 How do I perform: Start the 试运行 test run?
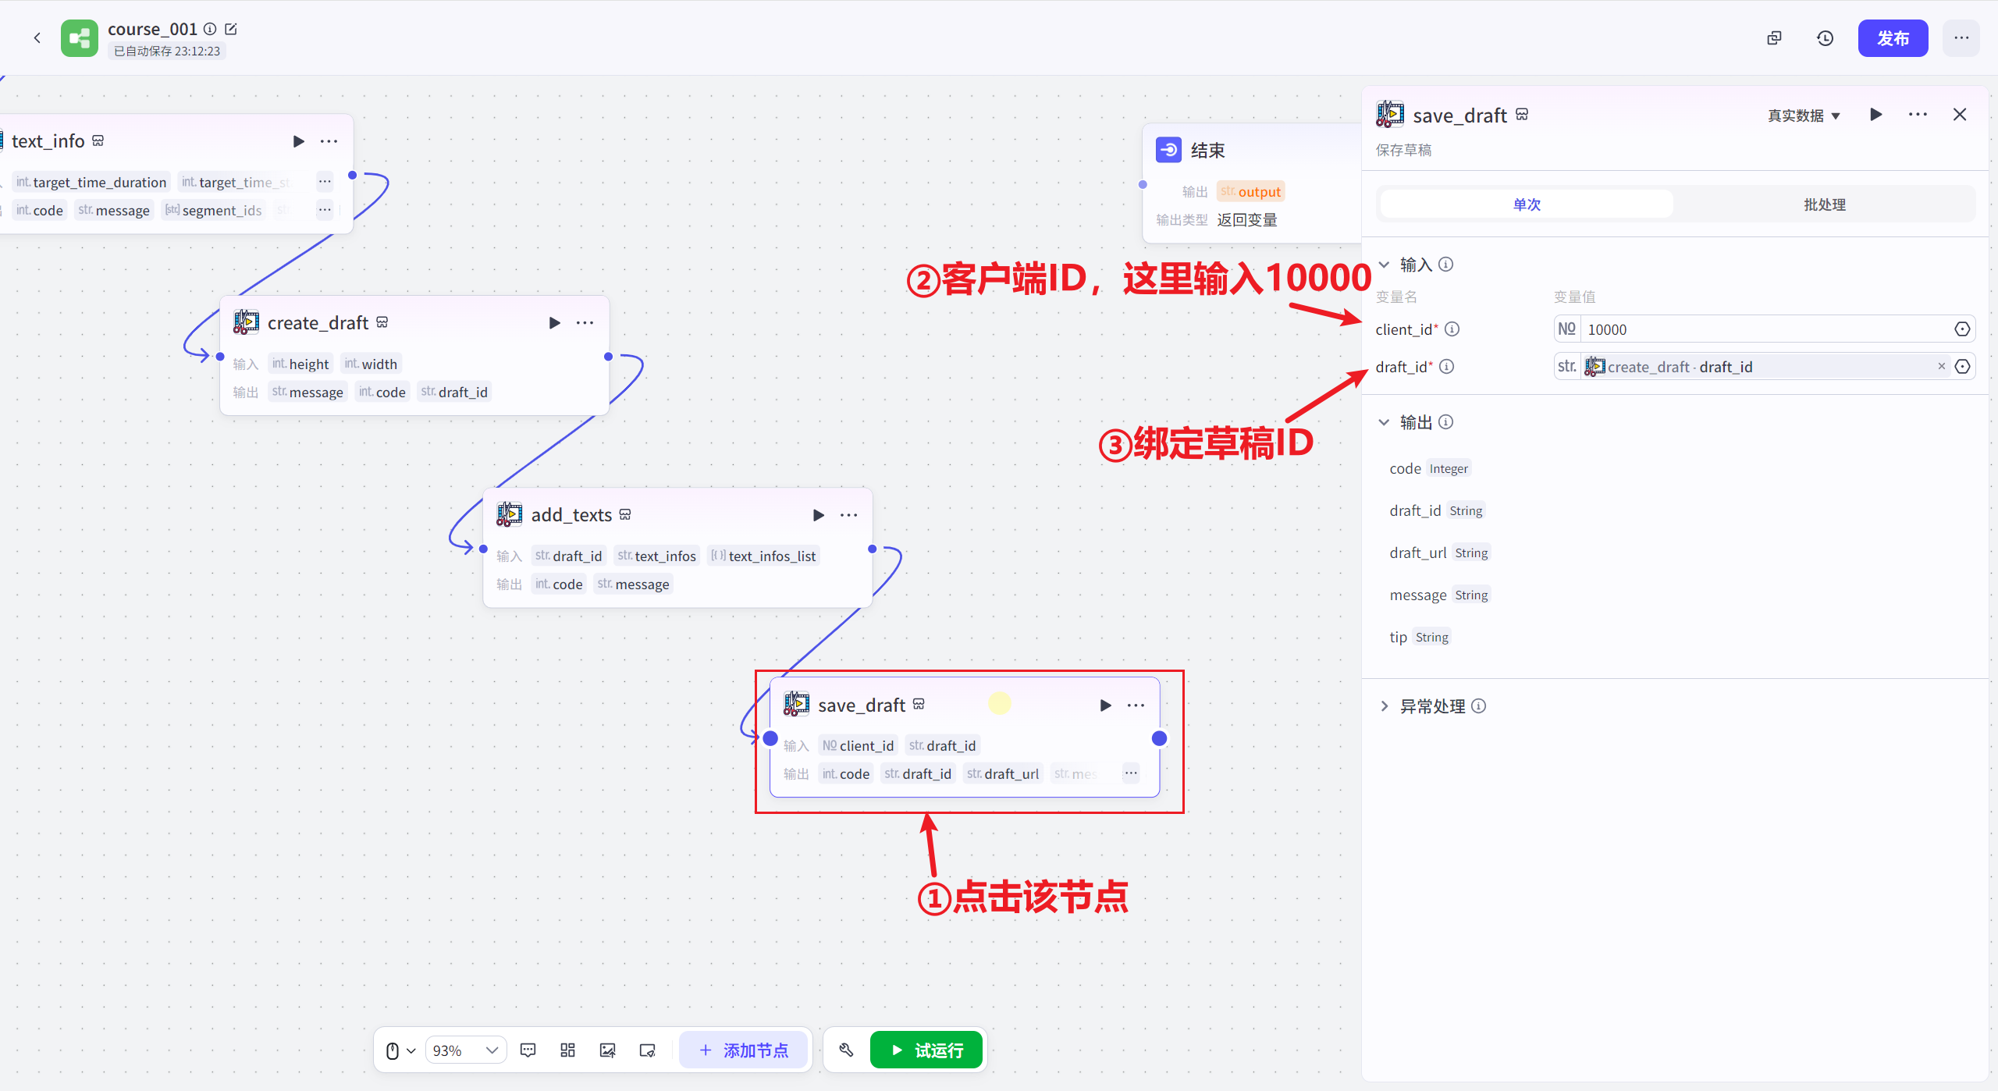click(x=926, y=1050)
